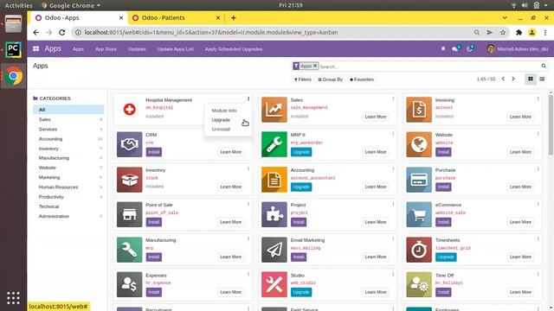554x311 pixels.
Task: Click the Expenses app icon
Action: 129,284
